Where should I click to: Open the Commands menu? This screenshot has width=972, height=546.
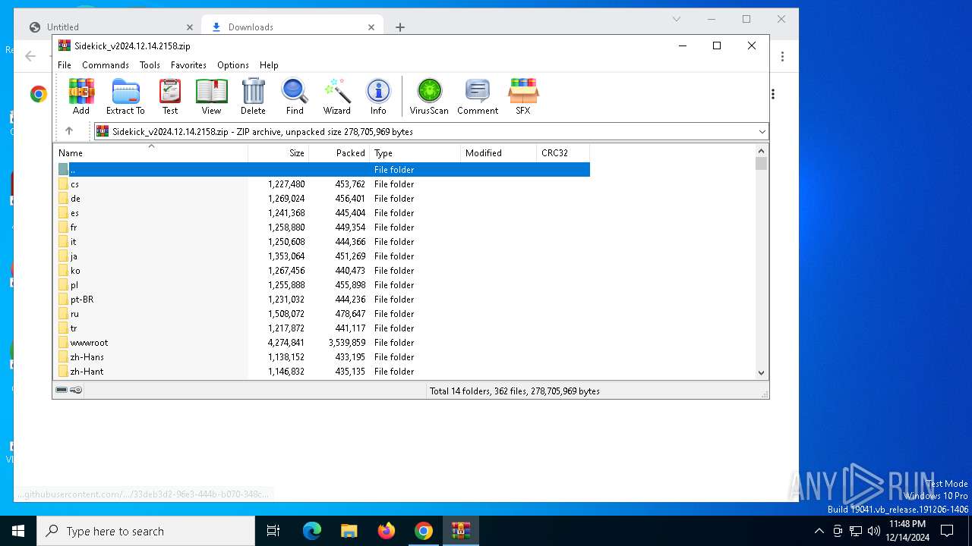106,65
